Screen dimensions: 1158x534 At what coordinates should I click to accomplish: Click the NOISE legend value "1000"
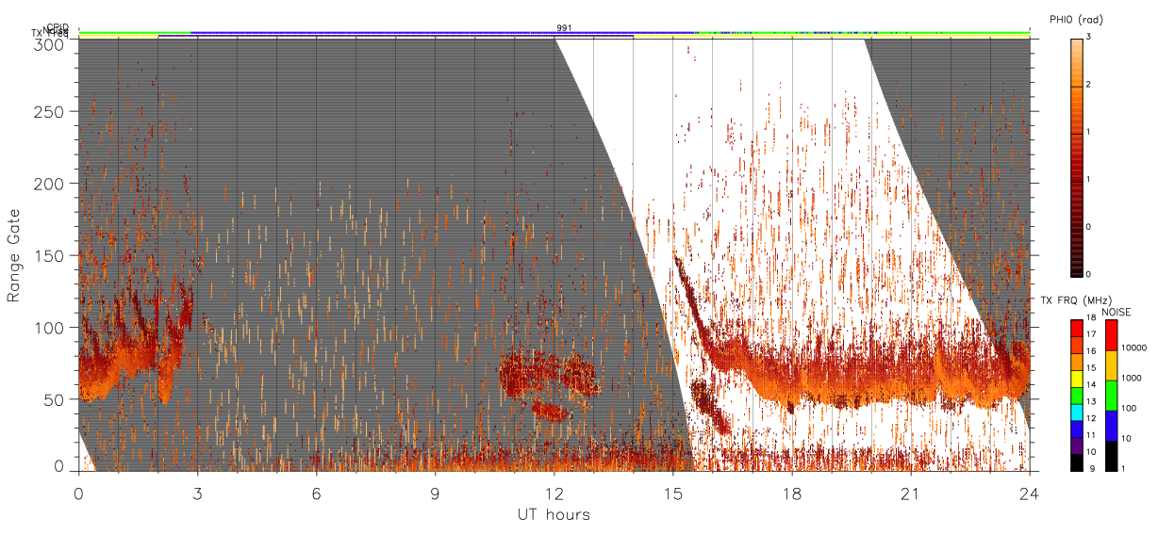click(1132, 378)
